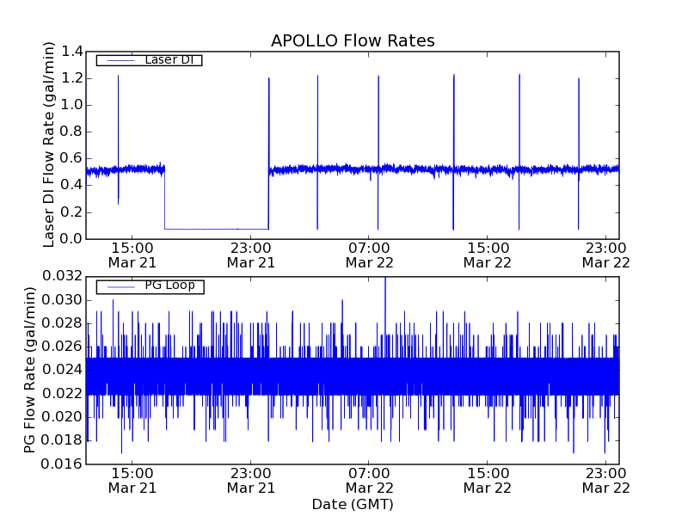Screen dimensions: 688x516
Task: Click the 0.4 tick label on top chart
Action: (71, 186)
